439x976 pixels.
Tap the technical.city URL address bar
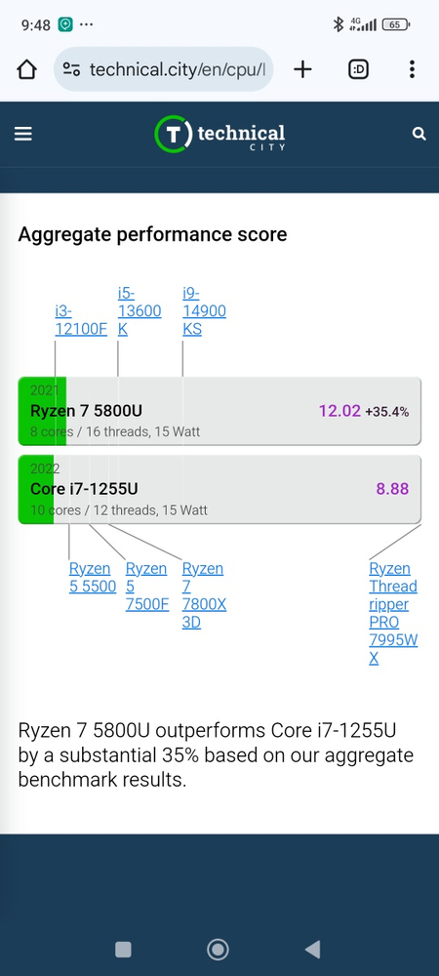pos(164,69)
